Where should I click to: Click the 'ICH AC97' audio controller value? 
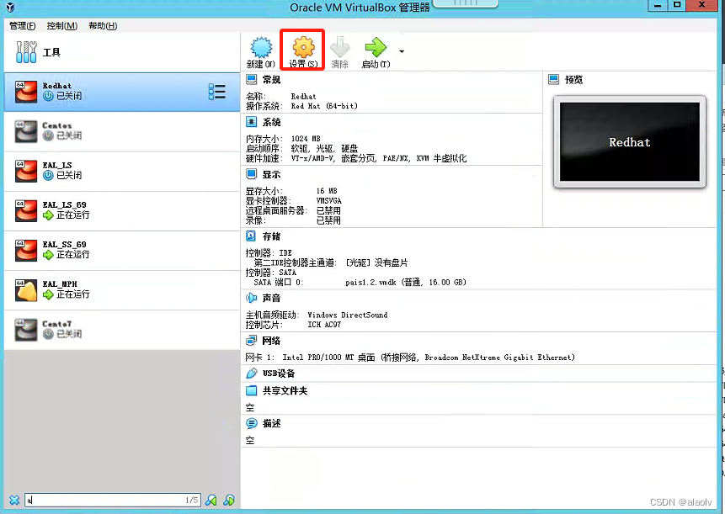coord(324,325)
